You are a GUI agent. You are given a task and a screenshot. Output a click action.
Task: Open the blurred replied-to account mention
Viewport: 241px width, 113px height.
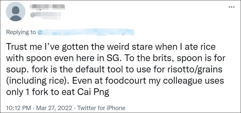pos(89,33)
